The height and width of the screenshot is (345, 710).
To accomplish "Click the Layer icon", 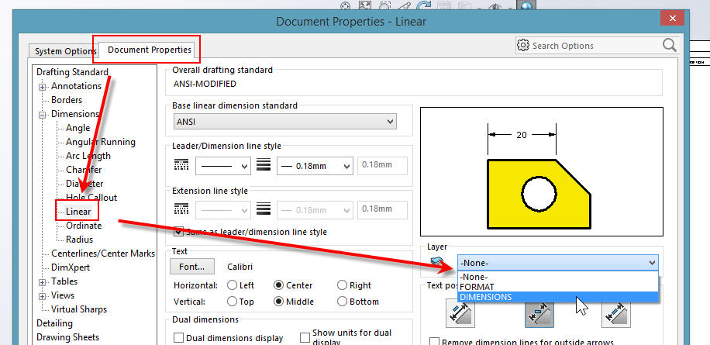I will 437,262.
